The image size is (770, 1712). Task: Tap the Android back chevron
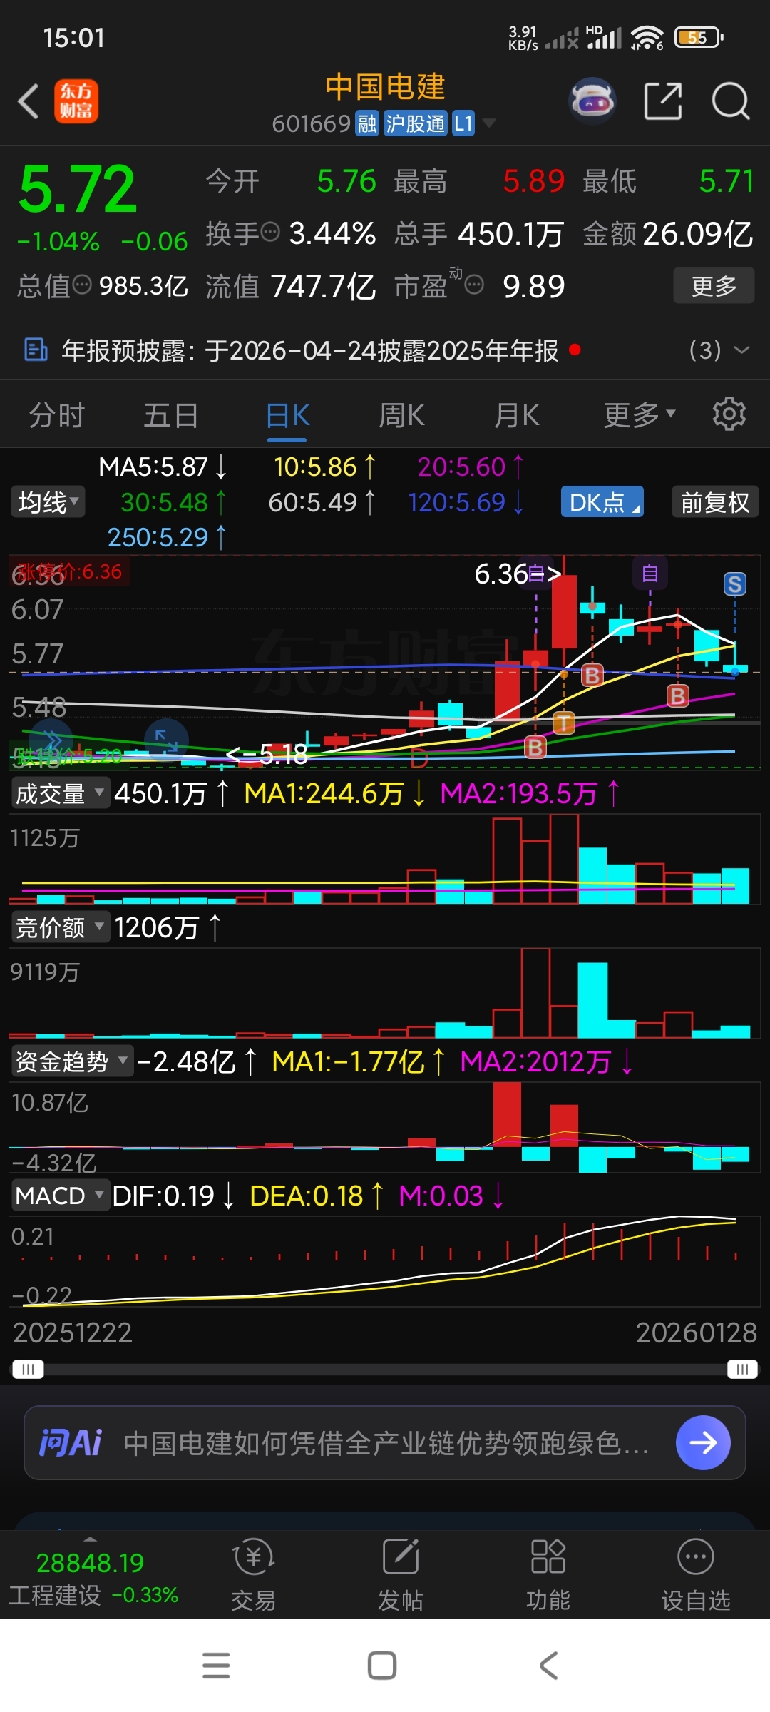click(548, 1666)
